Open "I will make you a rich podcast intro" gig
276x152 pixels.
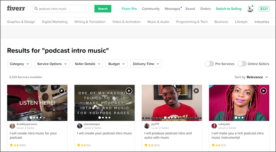pos(238,136)
